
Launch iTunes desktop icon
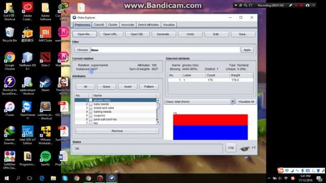10,107
